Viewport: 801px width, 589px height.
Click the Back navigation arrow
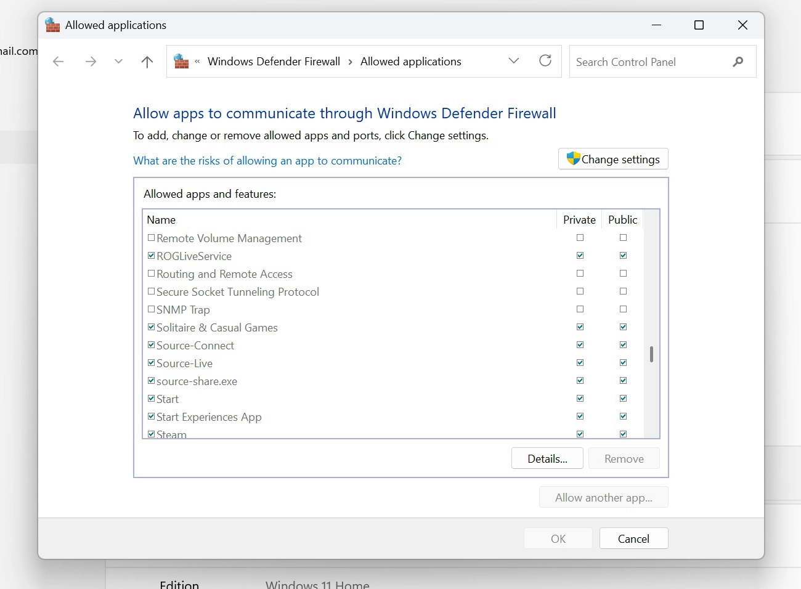59,62
